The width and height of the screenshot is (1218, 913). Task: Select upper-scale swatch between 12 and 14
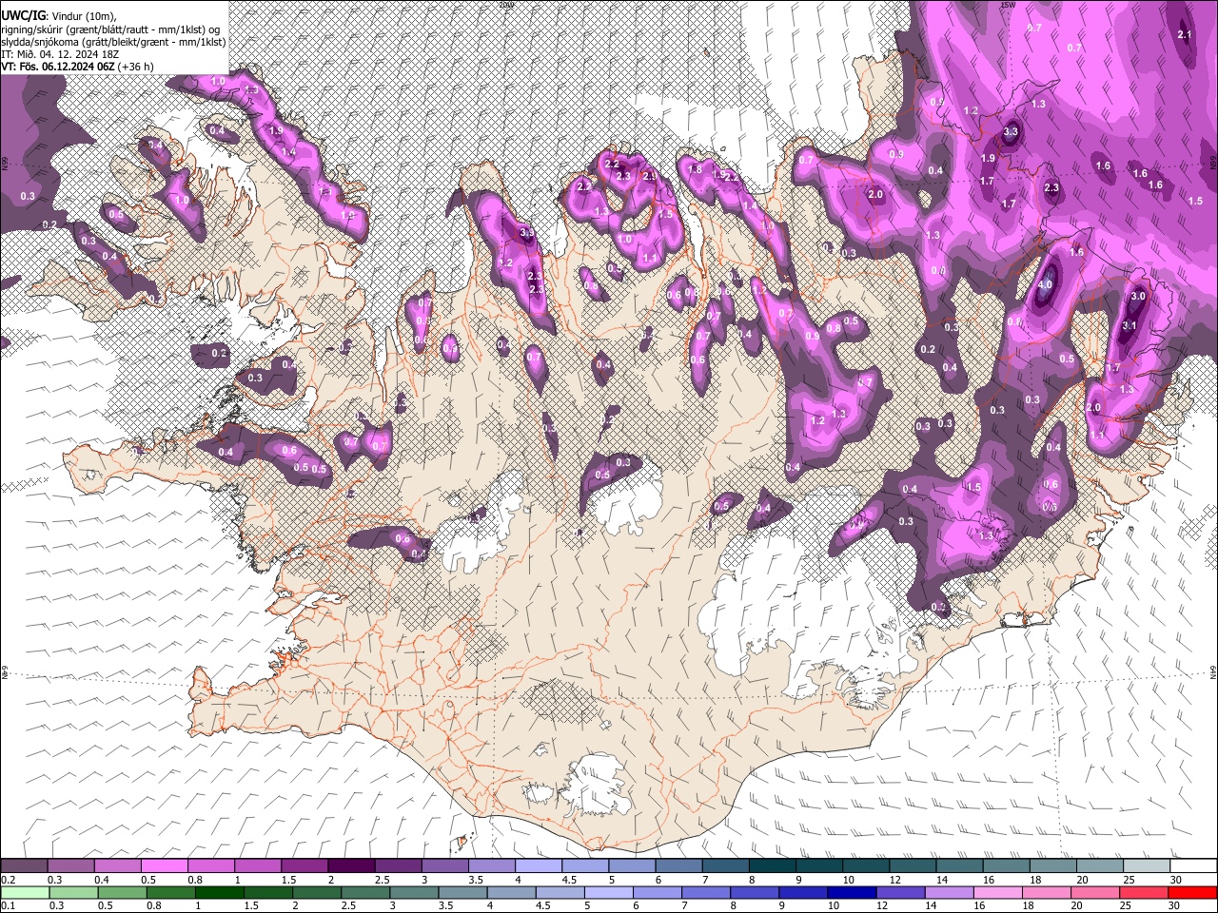913,866
